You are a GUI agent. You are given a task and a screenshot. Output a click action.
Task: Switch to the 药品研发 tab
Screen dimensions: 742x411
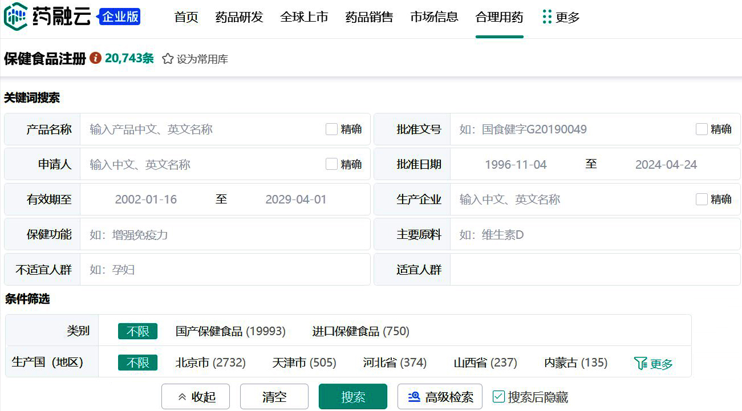[x=239, y=17]
